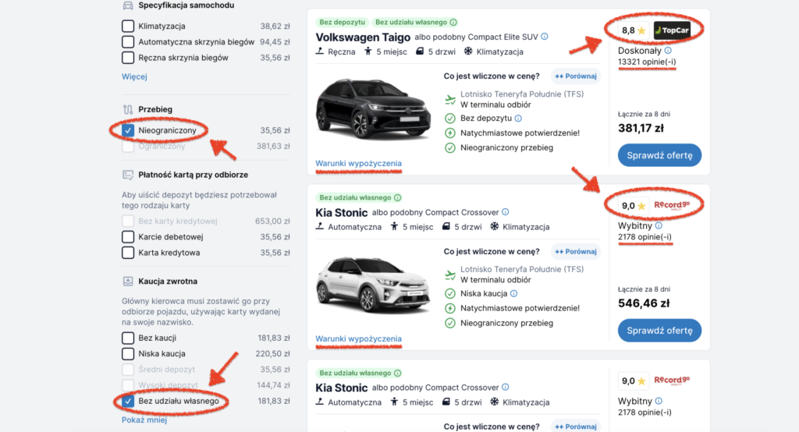799x432 pixels.
Task: Click info icon beside Doskonały rating
Action: point(668,51)
